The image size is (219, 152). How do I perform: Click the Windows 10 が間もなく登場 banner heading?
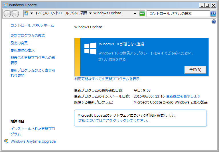click(121, 44)
